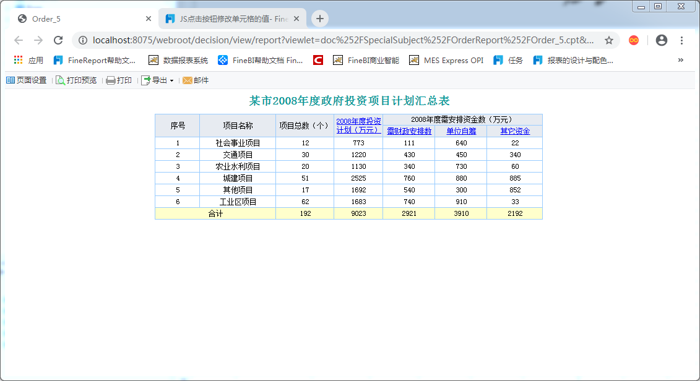Open MES Express OPI bookmark

(x=446, y=60)
